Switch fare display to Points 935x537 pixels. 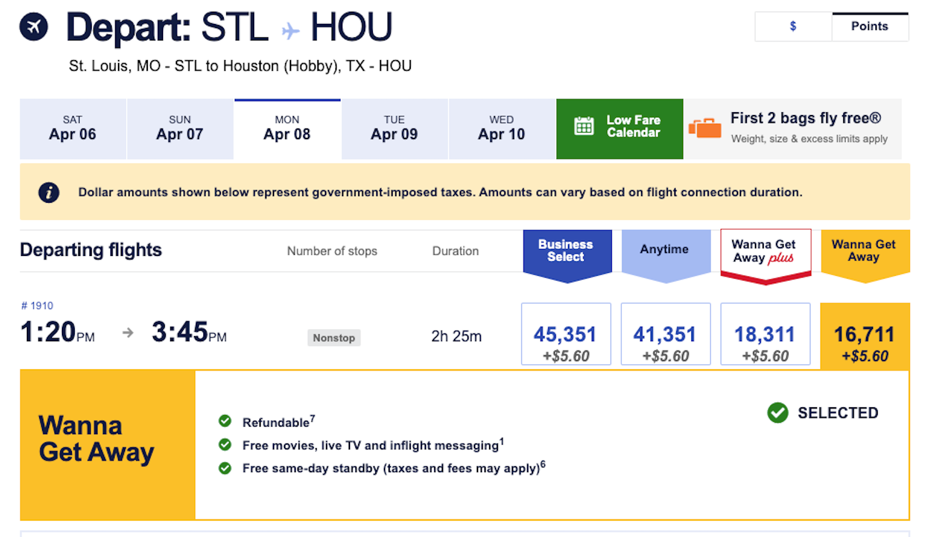pyautogui.click(x=870, y=26)
